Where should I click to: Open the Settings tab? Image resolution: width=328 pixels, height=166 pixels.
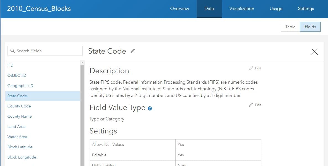click(x=306, y=9)
